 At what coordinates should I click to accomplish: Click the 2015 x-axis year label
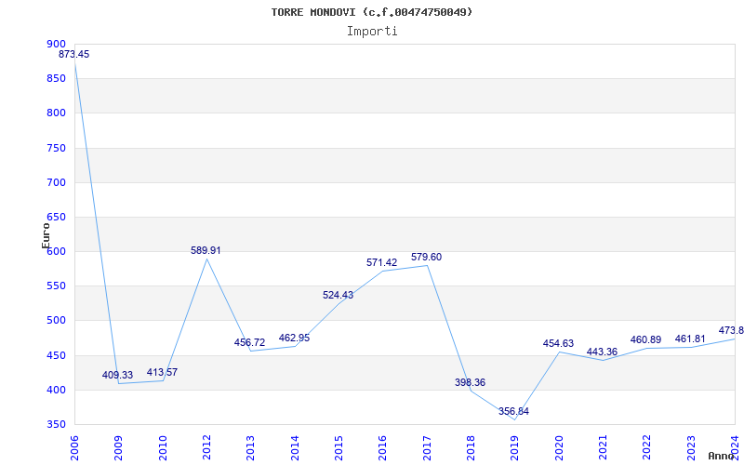[339, 448]
